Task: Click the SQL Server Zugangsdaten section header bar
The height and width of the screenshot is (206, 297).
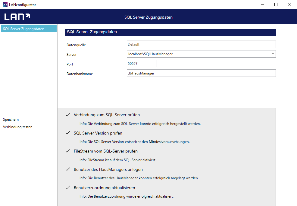Action: [170, 32]
